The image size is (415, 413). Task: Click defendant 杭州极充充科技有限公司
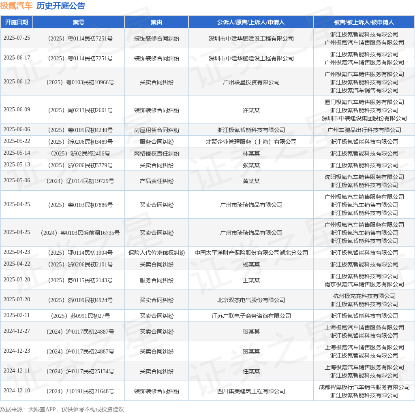[364, 296]
